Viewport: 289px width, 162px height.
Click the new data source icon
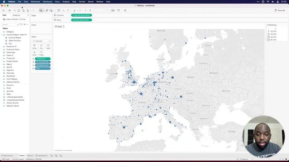coord(23,10)
